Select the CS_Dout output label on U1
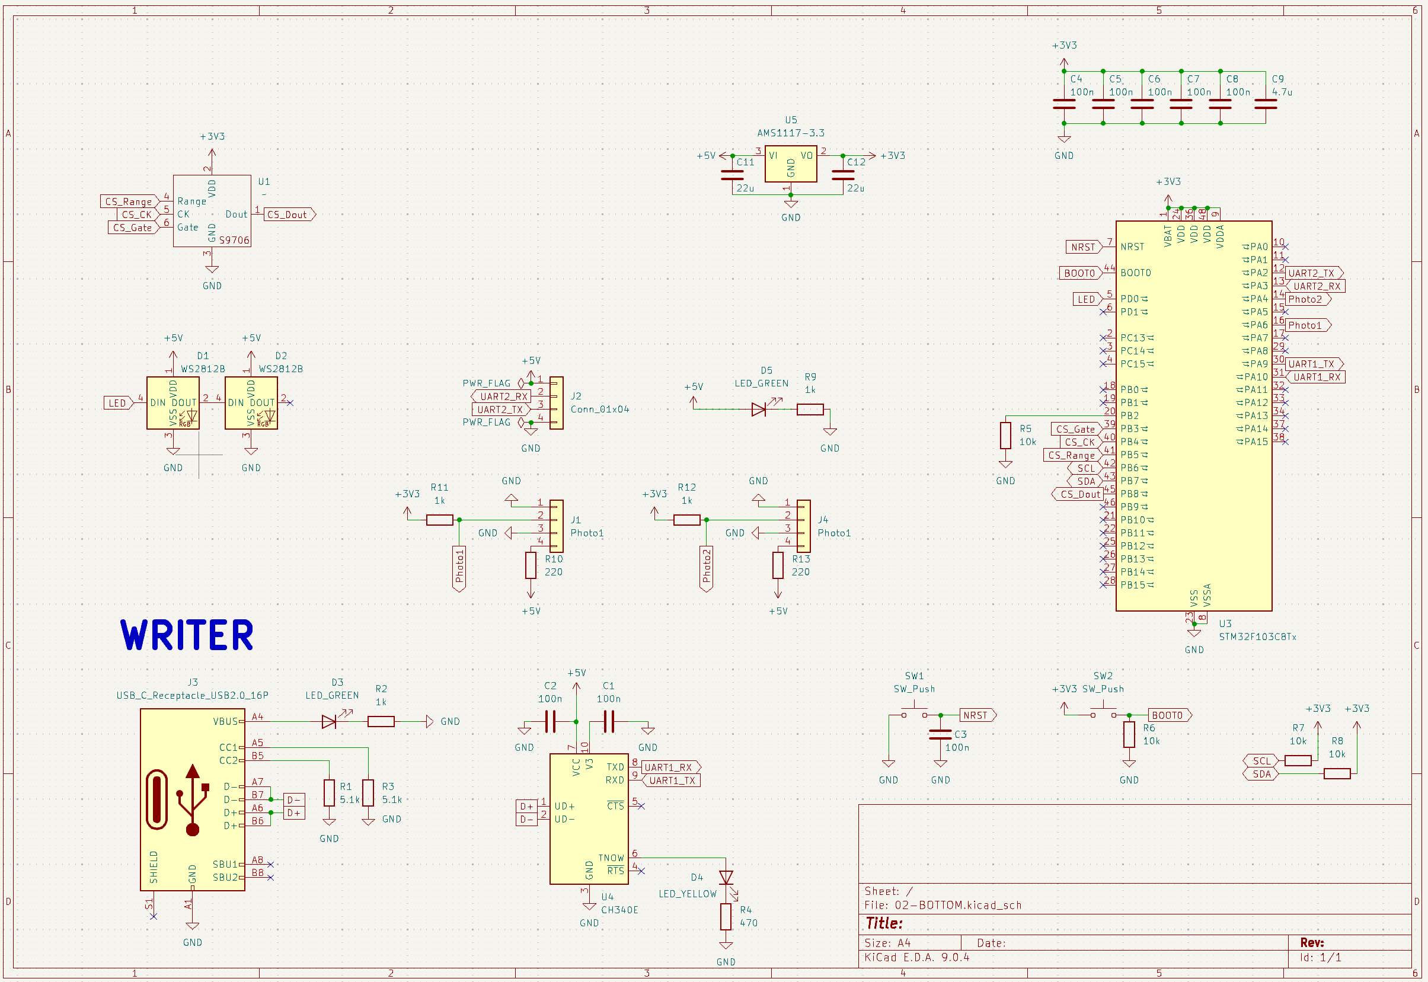Screen dimensions: 1428x982 pos(288,215)
